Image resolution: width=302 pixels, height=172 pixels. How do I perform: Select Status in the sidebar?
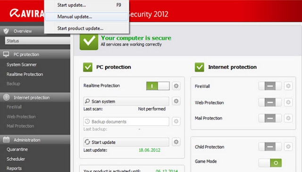point(38,41)
